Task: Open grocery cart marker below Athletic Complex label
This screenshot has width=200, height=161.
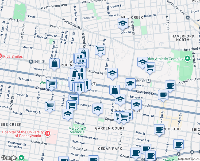Action: (x=150, y=68)
